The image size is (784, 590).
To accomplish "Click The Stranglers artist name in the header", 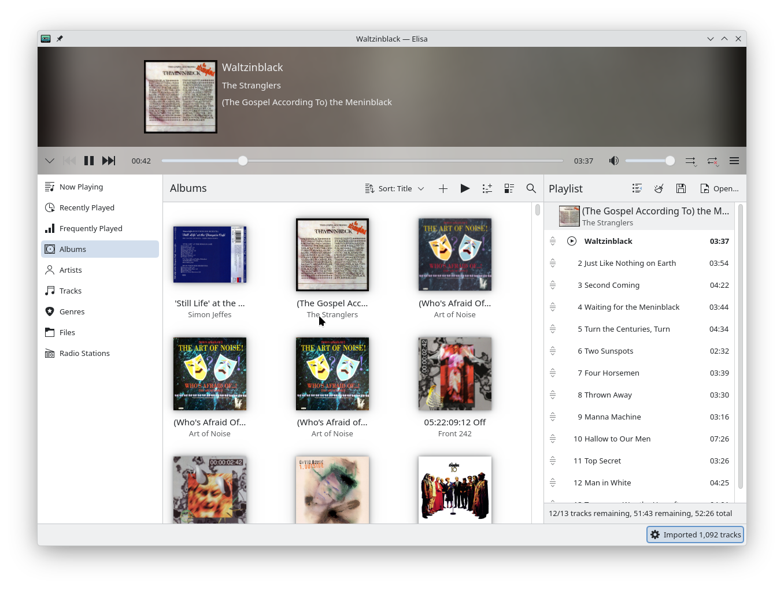I will (252, 85).
